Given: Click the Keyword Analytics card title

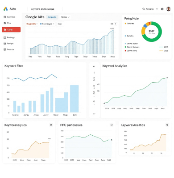Looking at the screenshot, I should coord(115,66).
